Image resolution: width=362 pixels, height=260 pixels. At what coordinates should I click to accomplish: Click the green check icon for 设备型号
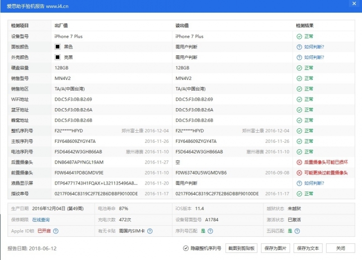(x=299, y=37)
